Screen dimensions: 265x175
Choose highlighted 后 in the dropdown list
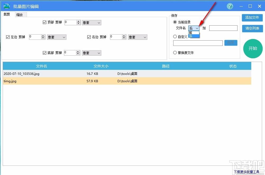(x=194, y=36)
